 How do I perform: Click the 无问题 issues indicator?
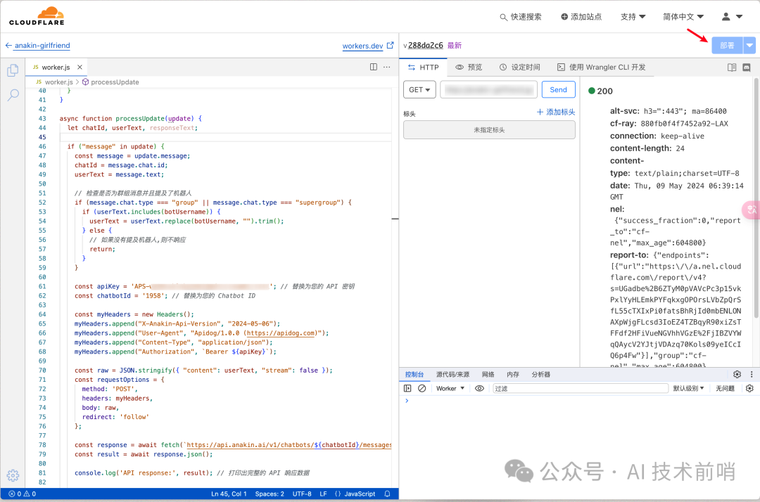pos(725,388)
